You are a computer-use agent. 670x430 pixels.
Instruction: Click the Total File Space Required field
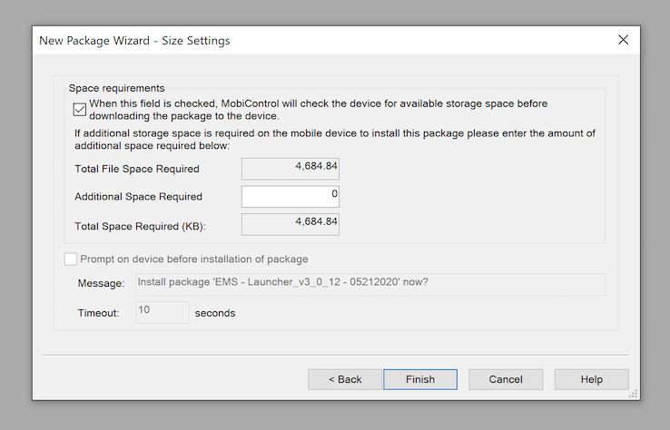(x=291, y=169)
